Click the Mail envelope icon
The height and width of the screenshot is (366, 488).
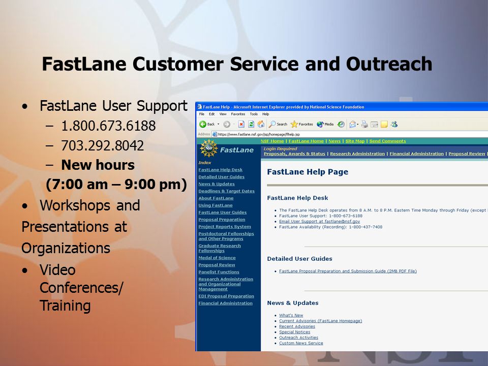(x=353, y=124)
